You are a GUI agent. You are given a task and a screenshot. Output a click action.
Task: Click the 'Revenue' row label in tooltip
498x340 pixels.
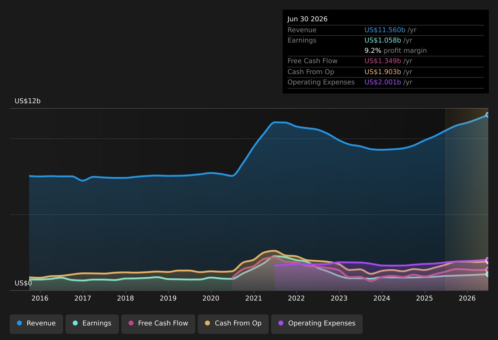click(x=302, y=30)
